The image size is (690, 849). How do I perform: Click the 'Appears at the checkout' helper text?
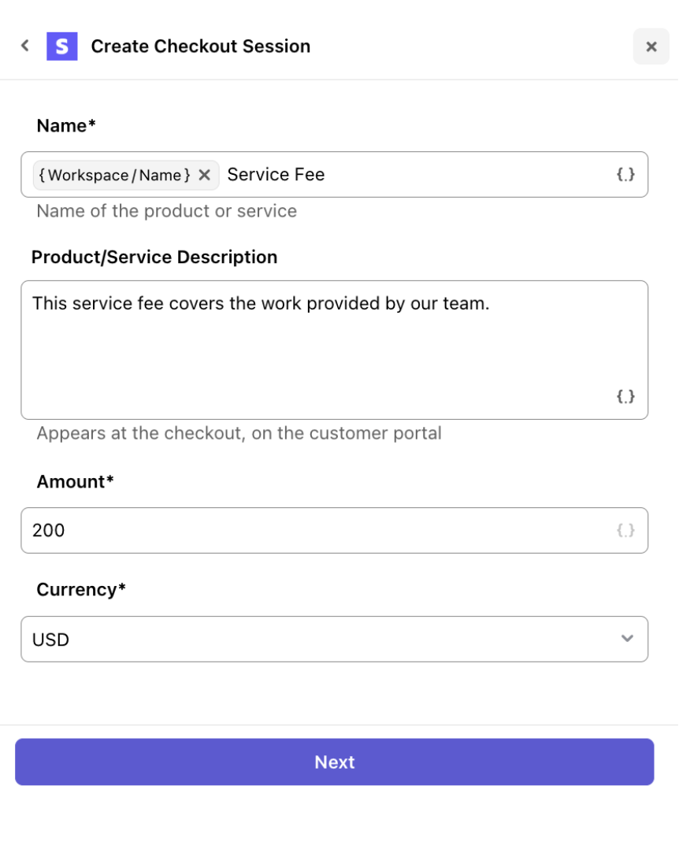tap(239, 433)
